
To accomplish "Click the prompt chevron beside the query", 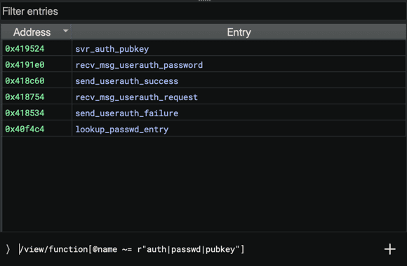I will tap(8, 249).
